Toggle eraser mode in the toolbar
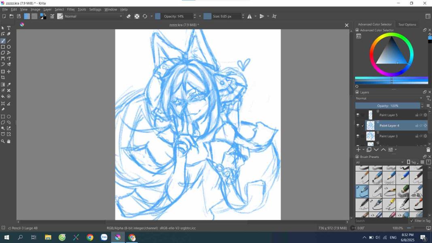432x243 pixels. 129,16
